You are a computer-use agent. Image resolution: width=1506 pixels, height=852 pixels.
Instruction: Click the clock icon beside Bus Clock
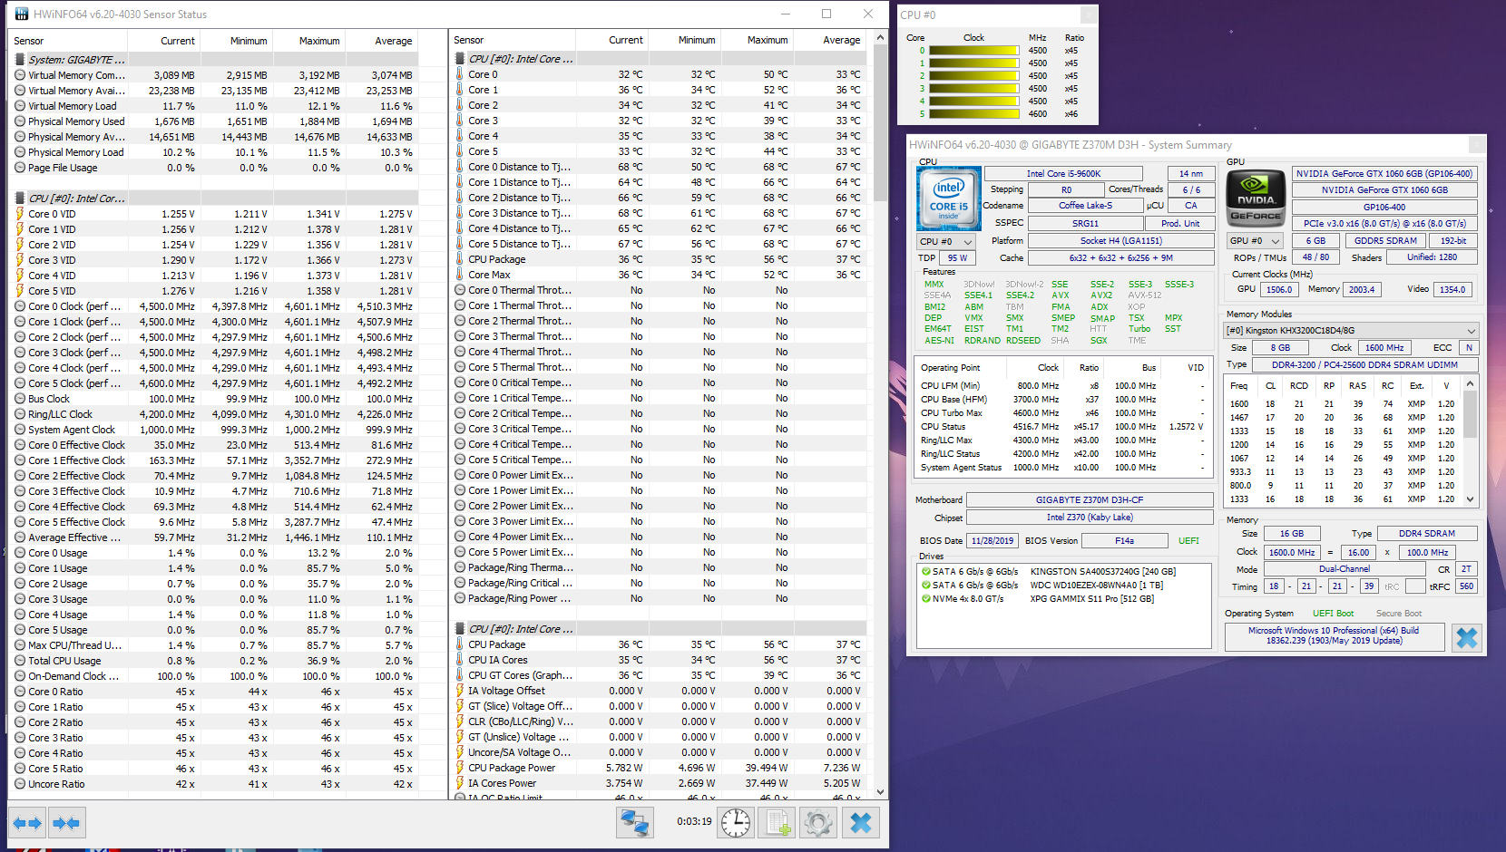point(20,399)
